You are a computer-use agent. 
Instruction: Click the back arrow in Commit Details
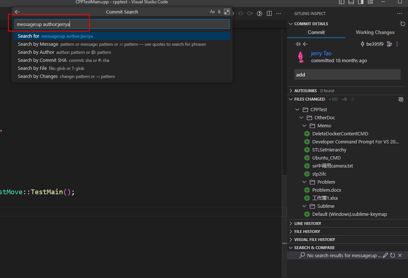305,44
